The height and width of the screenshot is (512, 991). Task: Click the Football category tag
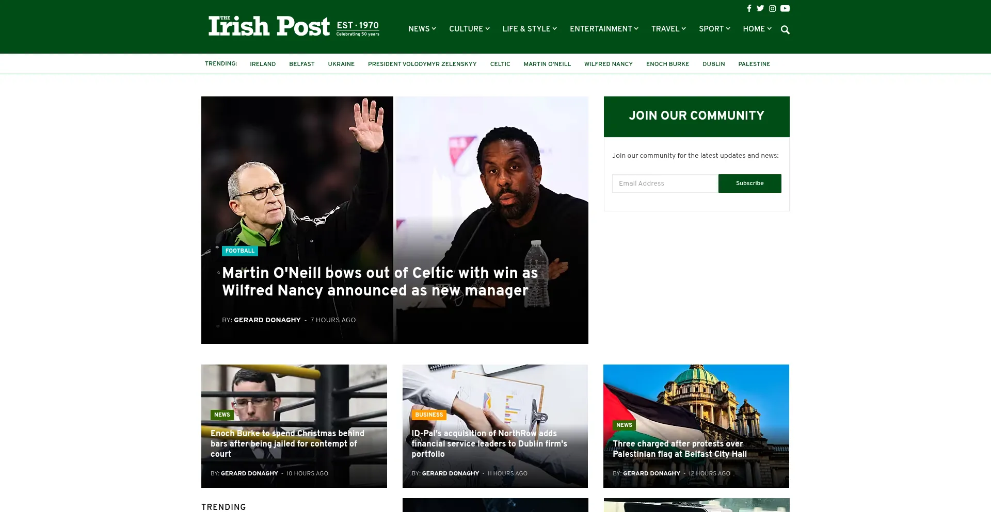pyautogui.click(x=240, y=251)
